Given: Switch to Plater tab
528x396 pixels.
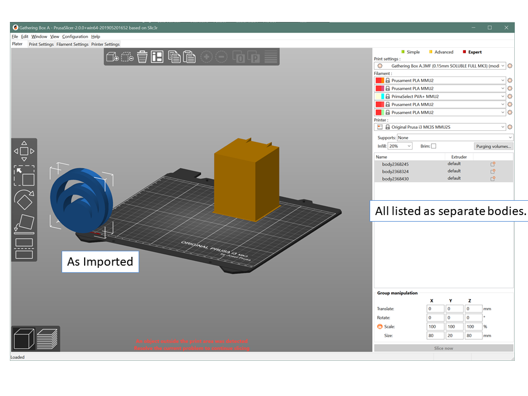Looking at the screenshot, I should 17,44.
